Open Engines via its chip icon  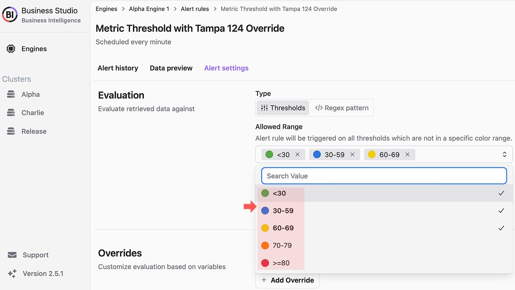pyautogui.click(x=11, y=49)
